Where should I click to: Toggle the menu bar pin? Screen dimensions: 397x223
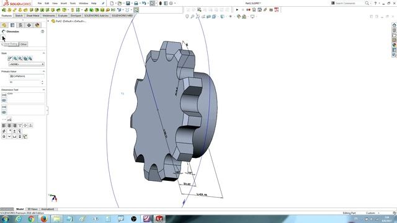point(103,3)
